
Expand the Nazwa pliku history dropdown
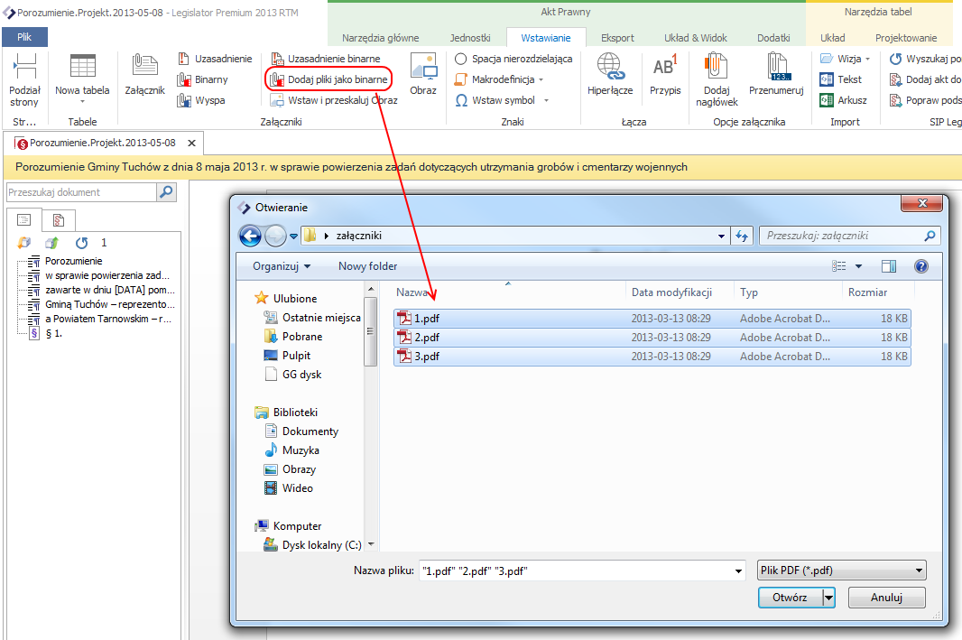click(738, 571)
